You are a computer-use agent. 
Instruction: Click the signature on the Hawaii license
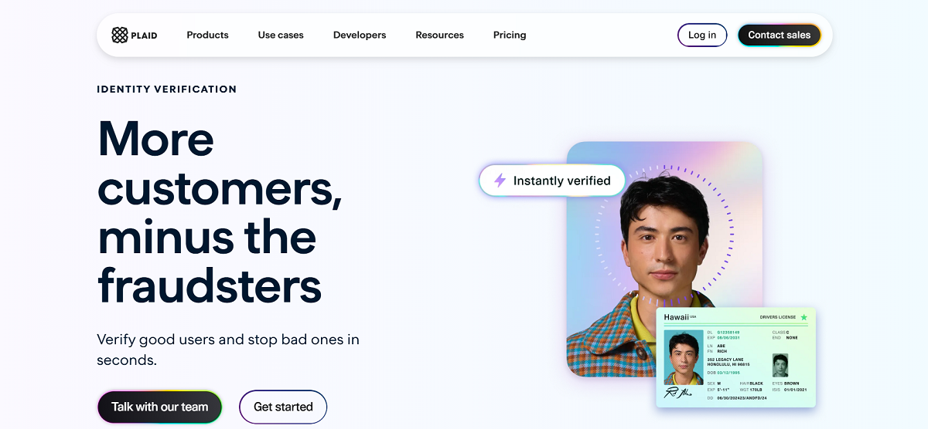coord(679,391)
